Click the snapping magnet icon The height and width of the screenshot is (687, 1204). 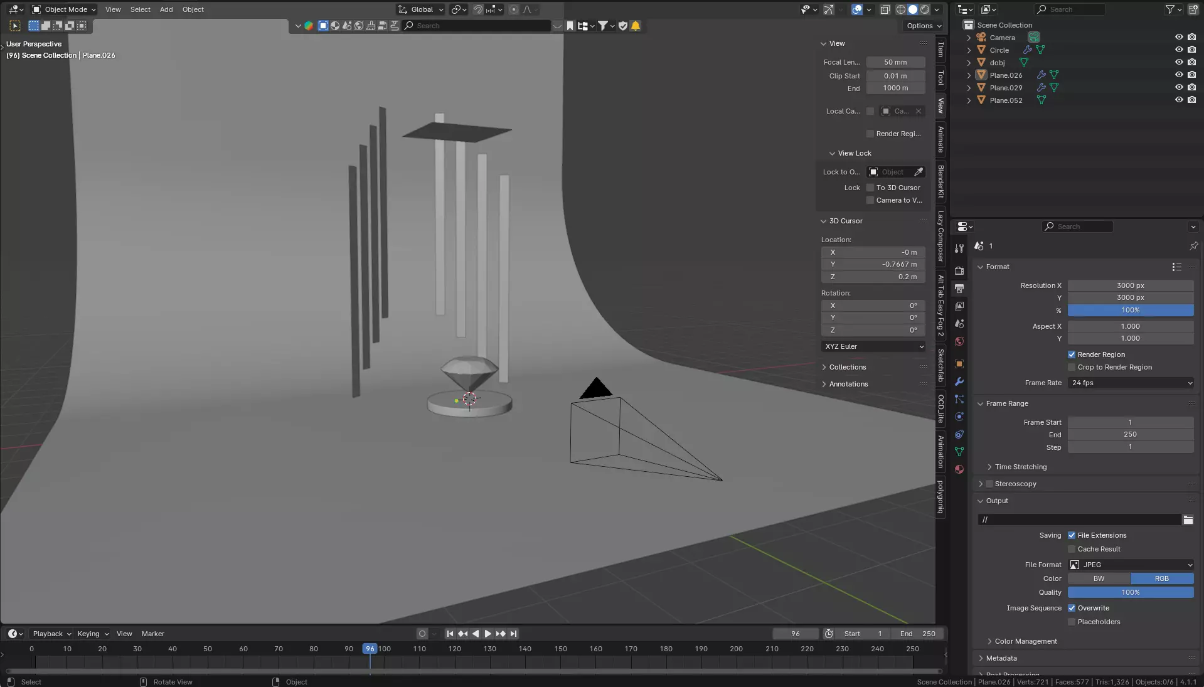click(478, 9)
